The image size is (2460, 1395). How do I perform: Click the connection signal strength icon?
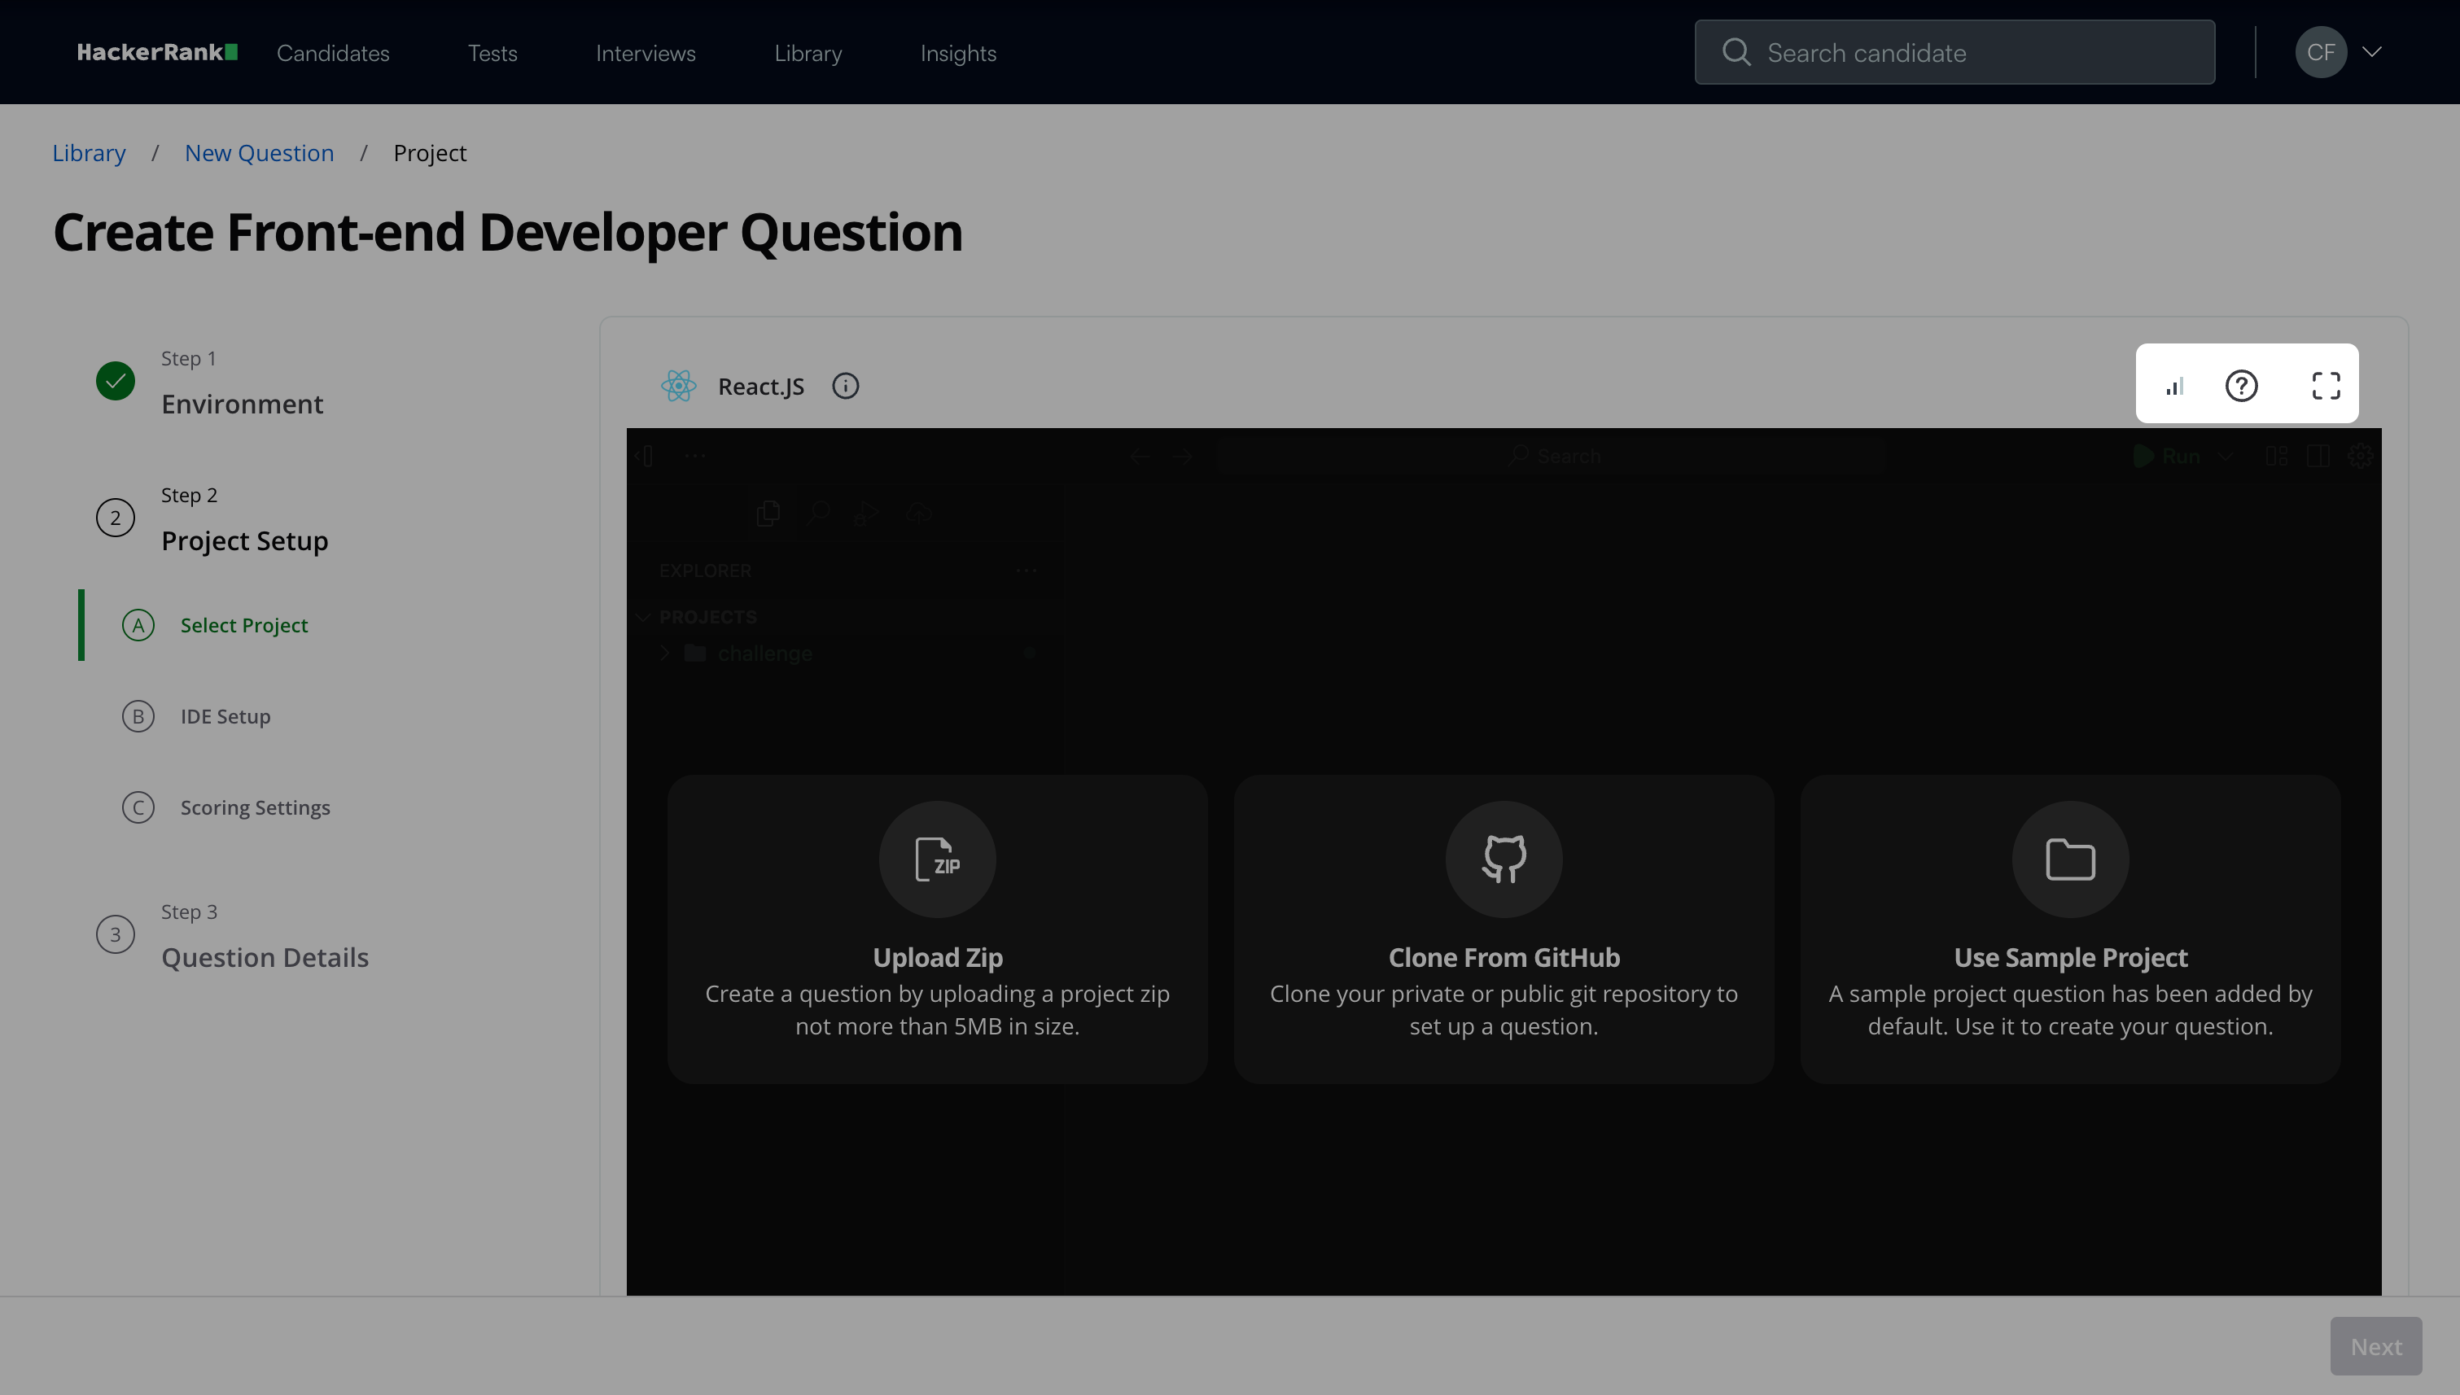(x=2174, y=386)
